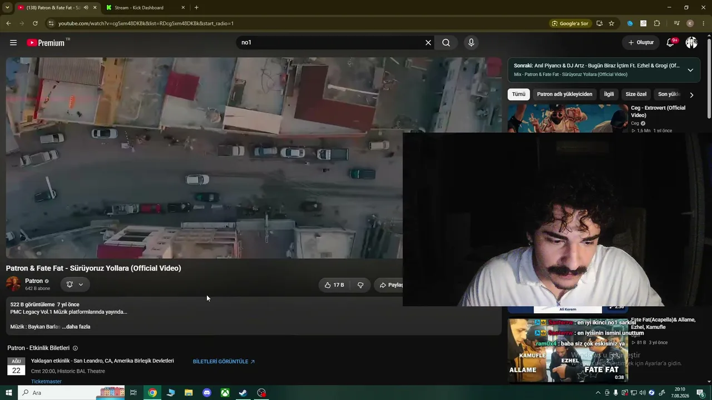Open Ceg - Extrovert (Official Video) title

click(658, 111)
